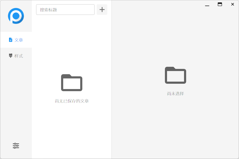Click inside the empty preview panel

pyautogui.click(x=175, y=125)
